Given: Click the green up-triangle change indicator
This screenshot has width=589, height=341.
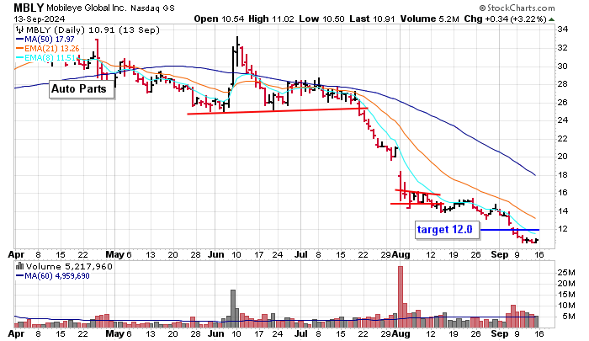Looking at the screenshot, I should (551, 19).
